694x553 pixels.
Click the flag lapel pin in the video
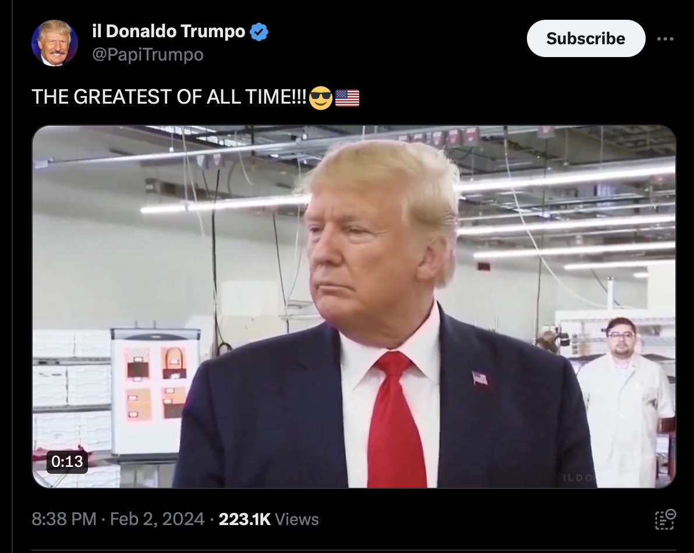[480, 378]
